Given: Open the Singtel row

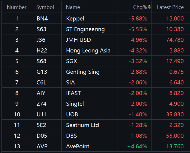Looking at the screenshot, I should [75, 104].
